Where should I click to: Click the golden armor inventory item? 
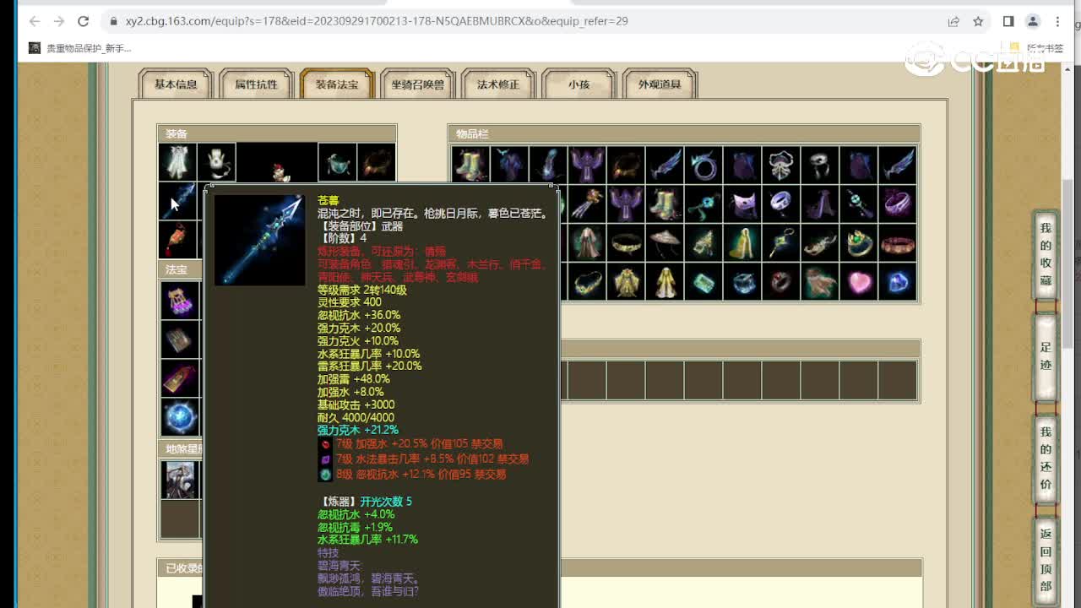[x=626, y=282]
